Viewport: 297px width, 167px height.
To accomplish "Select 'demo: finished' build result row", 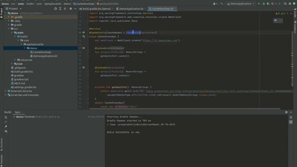I will click(59, 117).
